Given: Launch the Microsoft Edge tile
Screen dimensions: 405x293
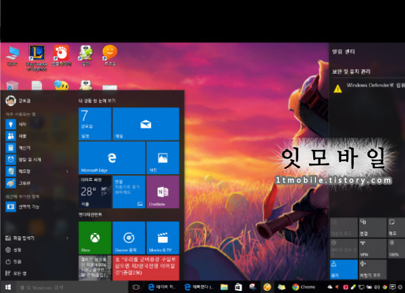Looking at the screenshot, I should pos(112,157).
